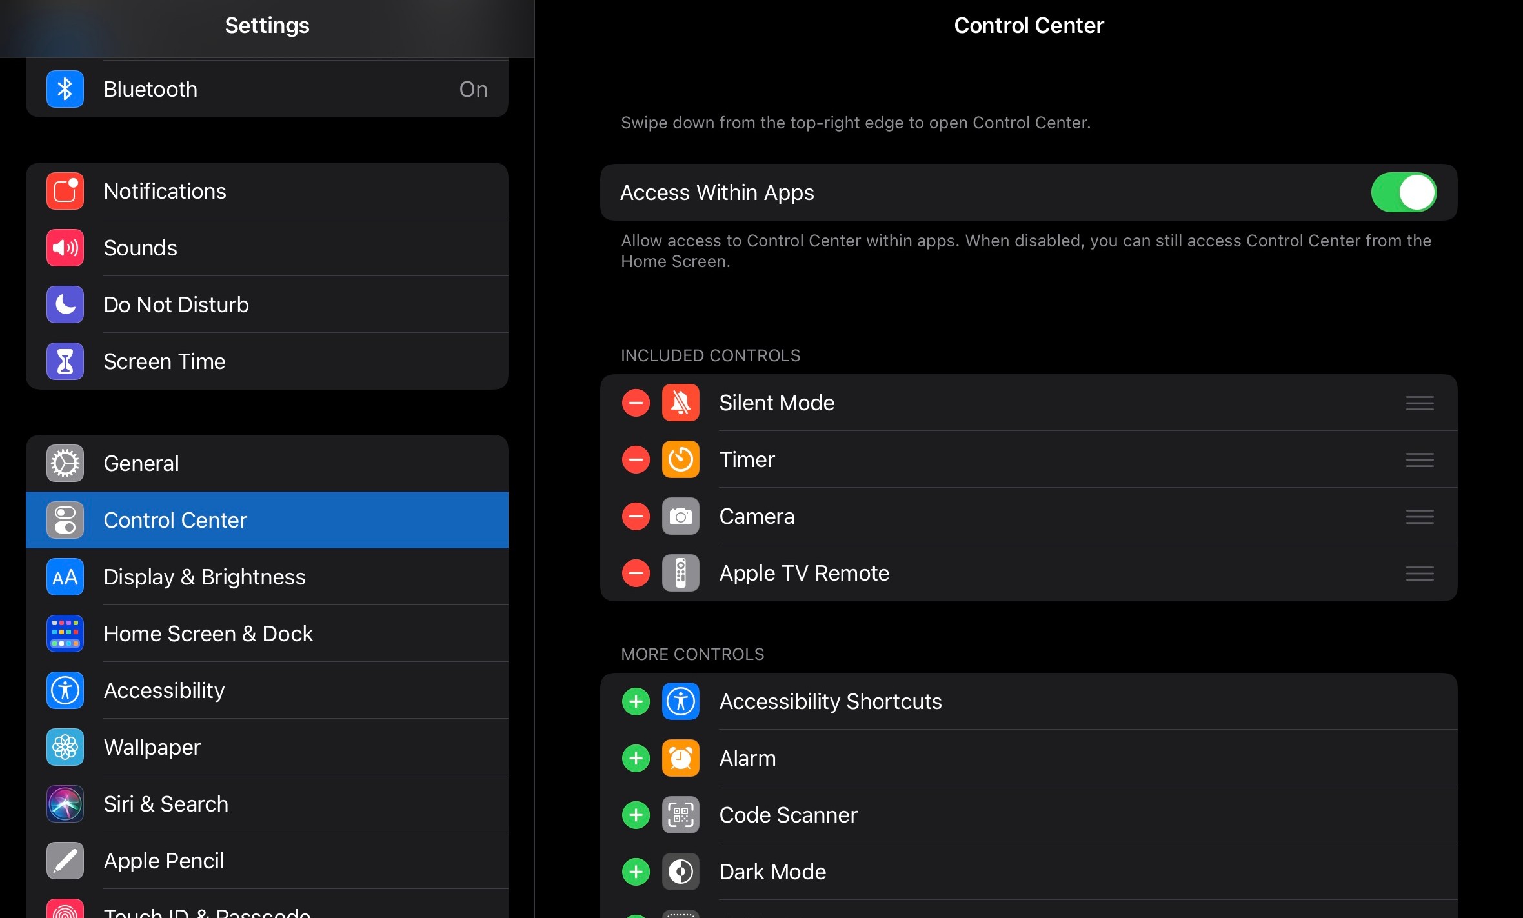Click the Dark Mode icon in More Controls
The width and height of the screenshot is (1523, 918).
coord(680,872)
